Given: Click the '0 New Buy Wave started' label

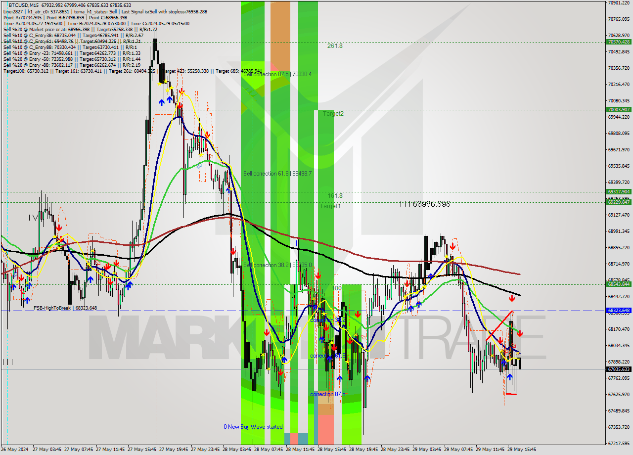Looking at the screenshot, I should click(x=253, y=427).
